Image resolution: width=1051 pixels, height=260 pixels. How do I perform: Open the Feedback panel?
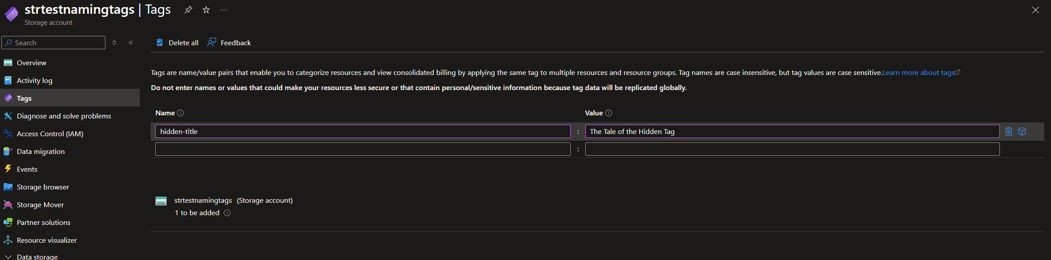(x=230, y=43)
